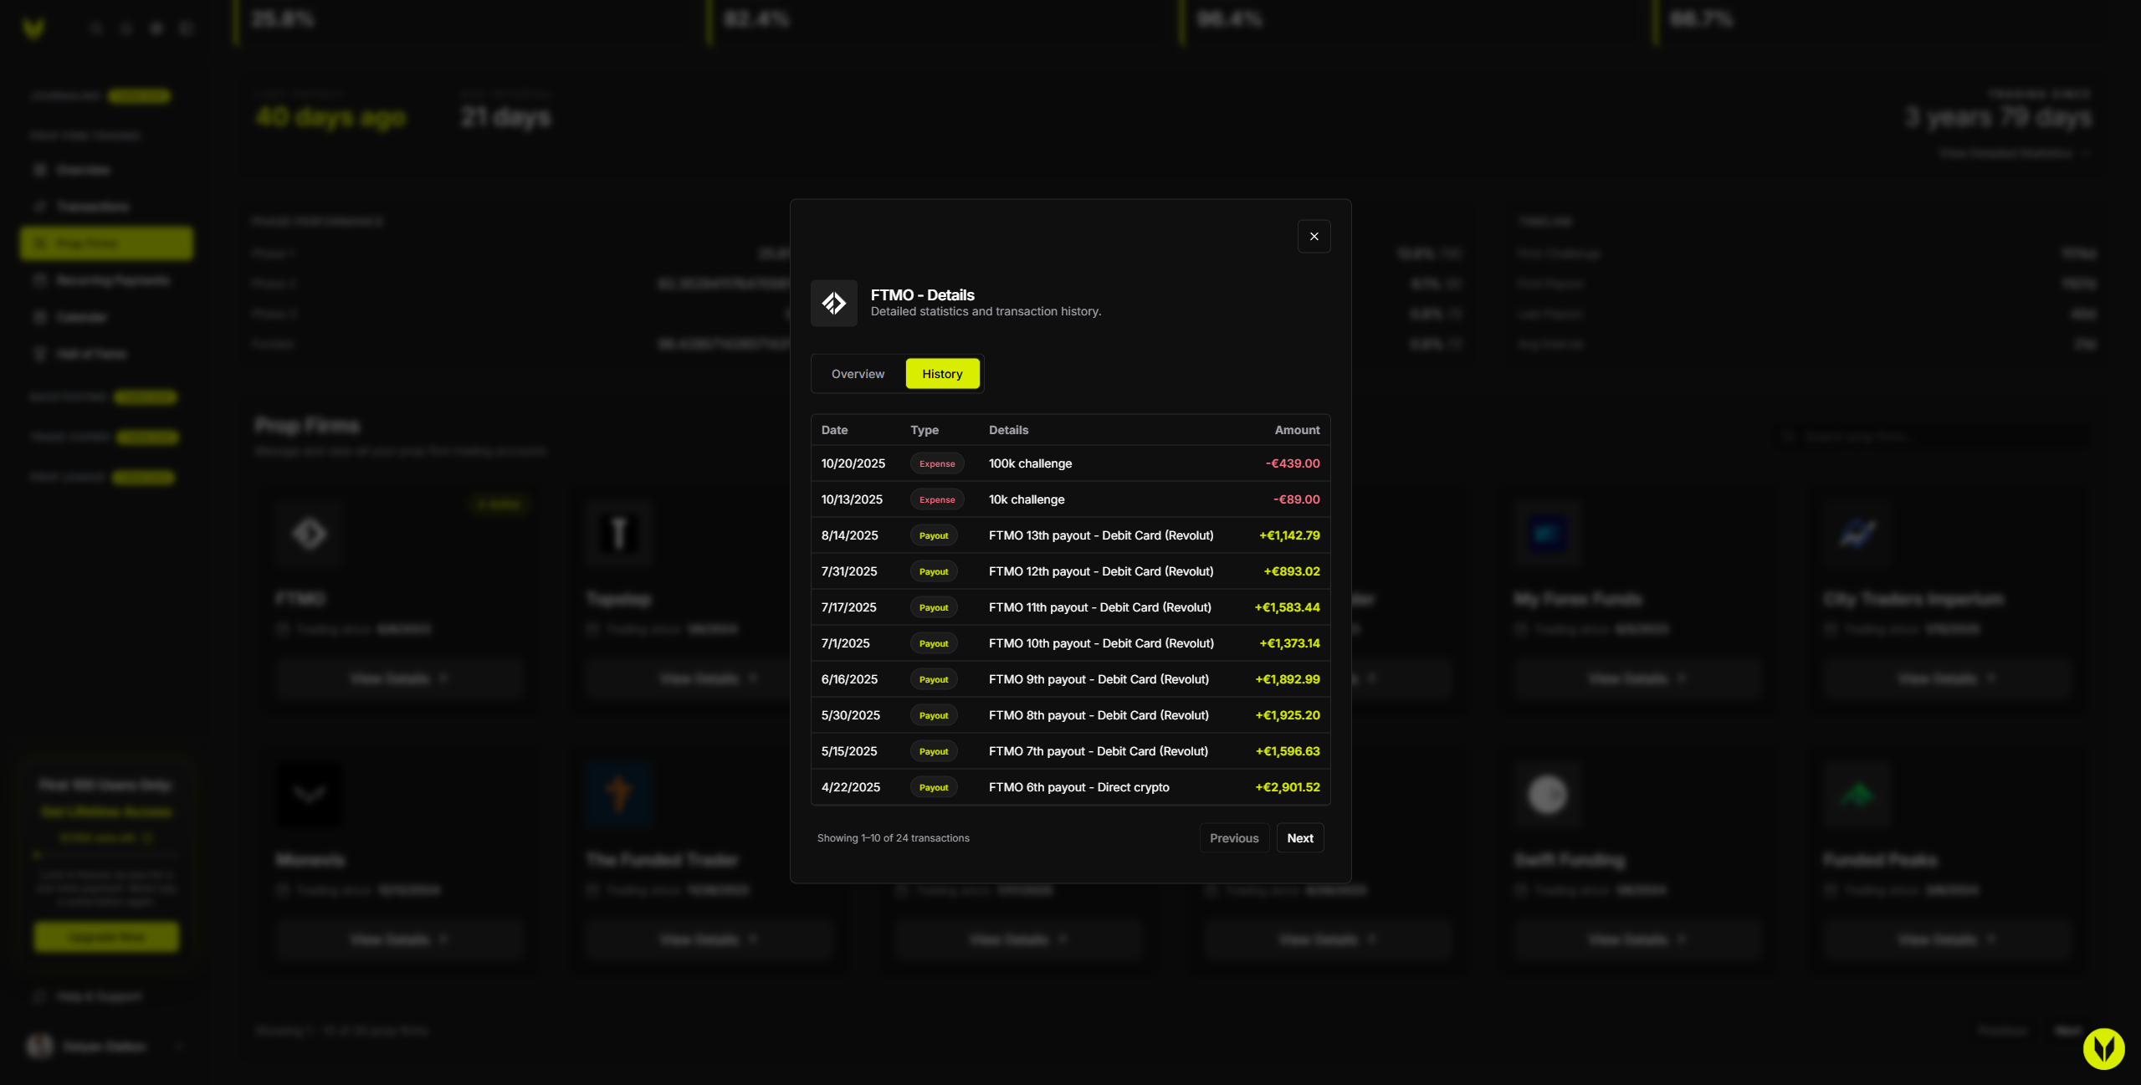
Task: Click the +€2,901.52 amount
Action: [x=1287, y=787]
